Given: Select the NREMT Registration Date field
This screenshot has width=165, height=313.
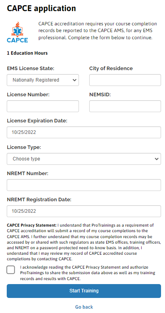Looking at the screenshot, I should 84,211.
